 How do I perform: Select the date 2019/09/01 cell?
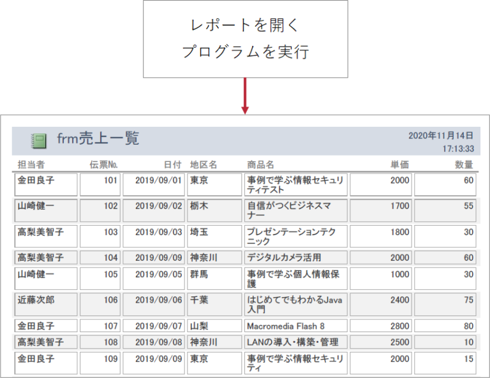coord(154,185)
